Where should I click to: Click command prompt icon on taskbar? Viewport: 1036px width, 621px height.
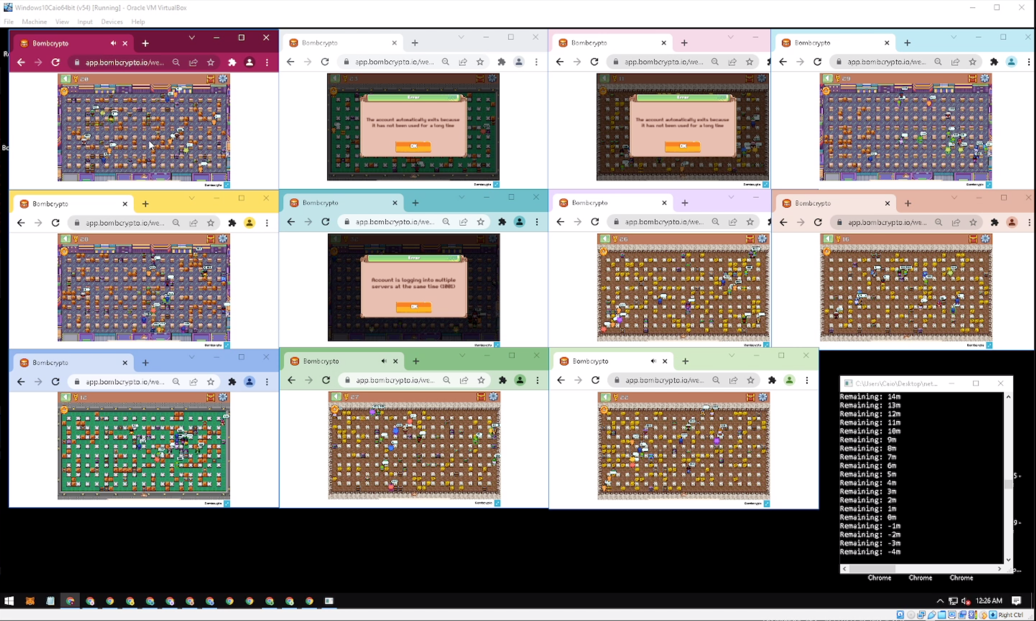(329, 601)
